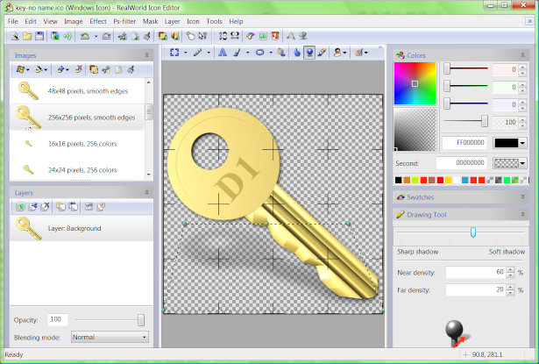Open the Mask menu
539x364 pixels.
pos(150,21)
